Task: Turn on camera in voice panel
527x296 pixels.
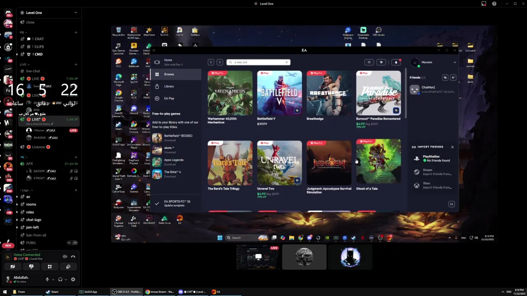Action: [13, 266]
